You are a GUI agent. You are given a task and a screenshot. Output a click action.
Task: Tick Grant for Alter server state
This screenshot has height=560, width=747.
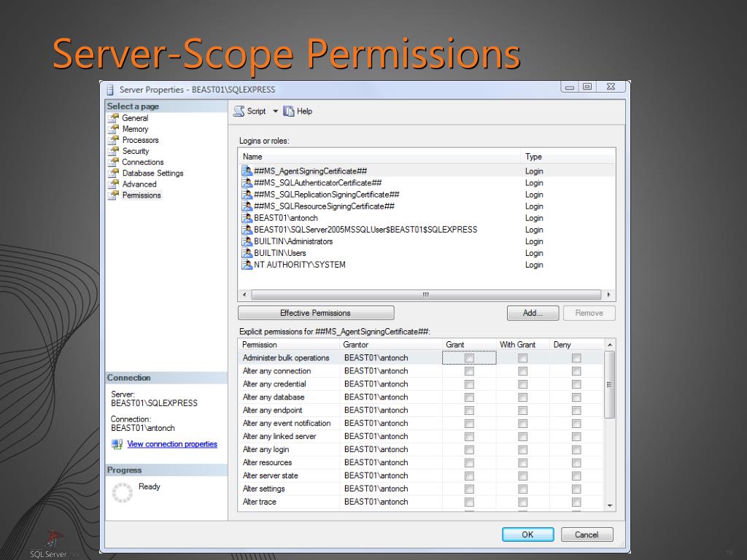(469, 475)
